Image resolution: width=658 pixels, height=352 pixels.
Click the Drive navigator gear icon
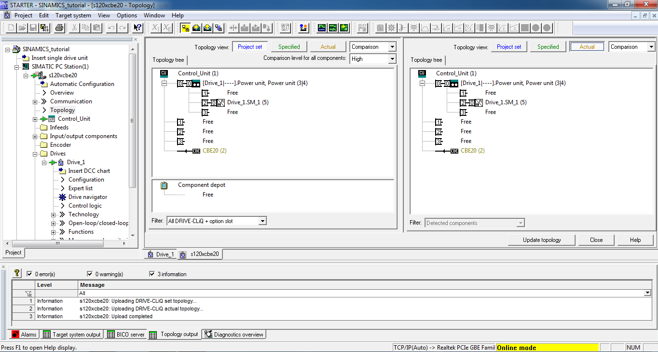(x=62, y=197)
